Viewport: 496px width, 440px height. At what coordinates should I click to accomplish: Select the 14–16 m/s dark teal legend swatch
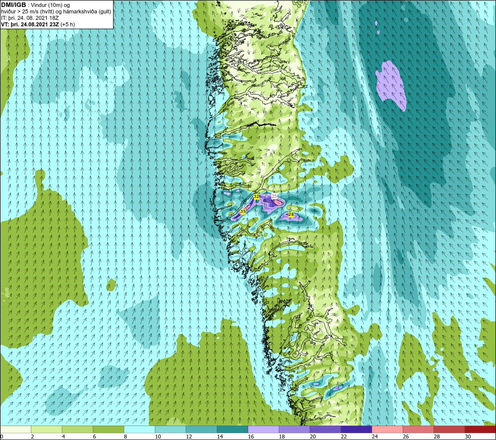(233, 429)
